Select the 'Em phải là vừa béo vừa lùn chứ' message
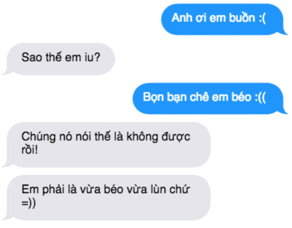Screen dimensions: 292x228 pyautogui.click(x=107, y=198)
